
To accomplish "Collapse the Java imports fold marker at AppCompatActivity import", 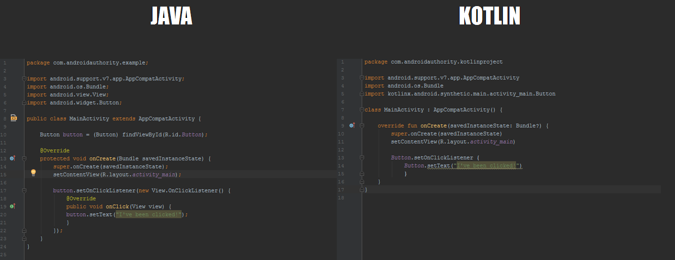I will point(24,79).
